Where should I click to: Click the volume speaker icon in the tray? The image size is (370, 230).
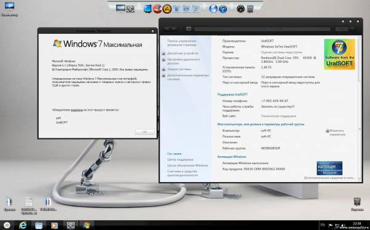tap(343, 226)
